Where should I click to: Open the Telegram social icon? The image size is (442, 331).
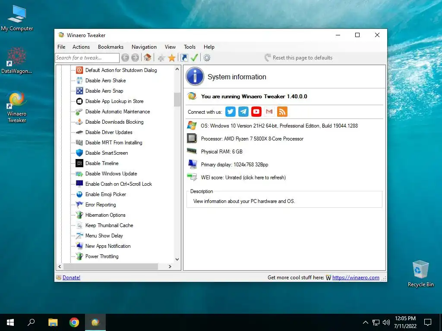pyautogui.click(x=243, y=112)
